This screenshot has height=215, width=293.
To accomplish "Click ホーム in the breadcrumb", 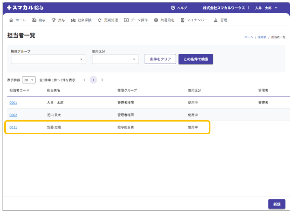I will (x=248, y=37).
